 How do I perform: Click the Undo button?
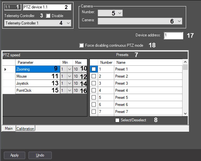(x=40, y=155)
